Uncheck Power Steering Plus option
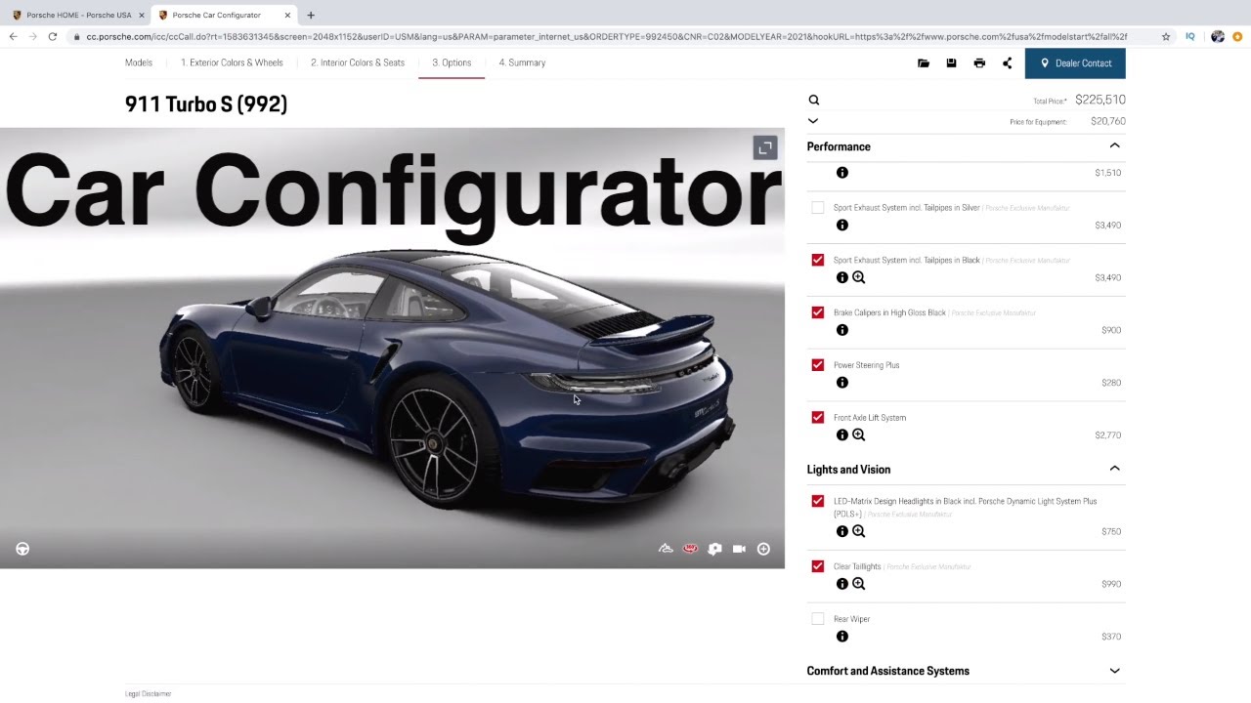 [x=818, y=365]
